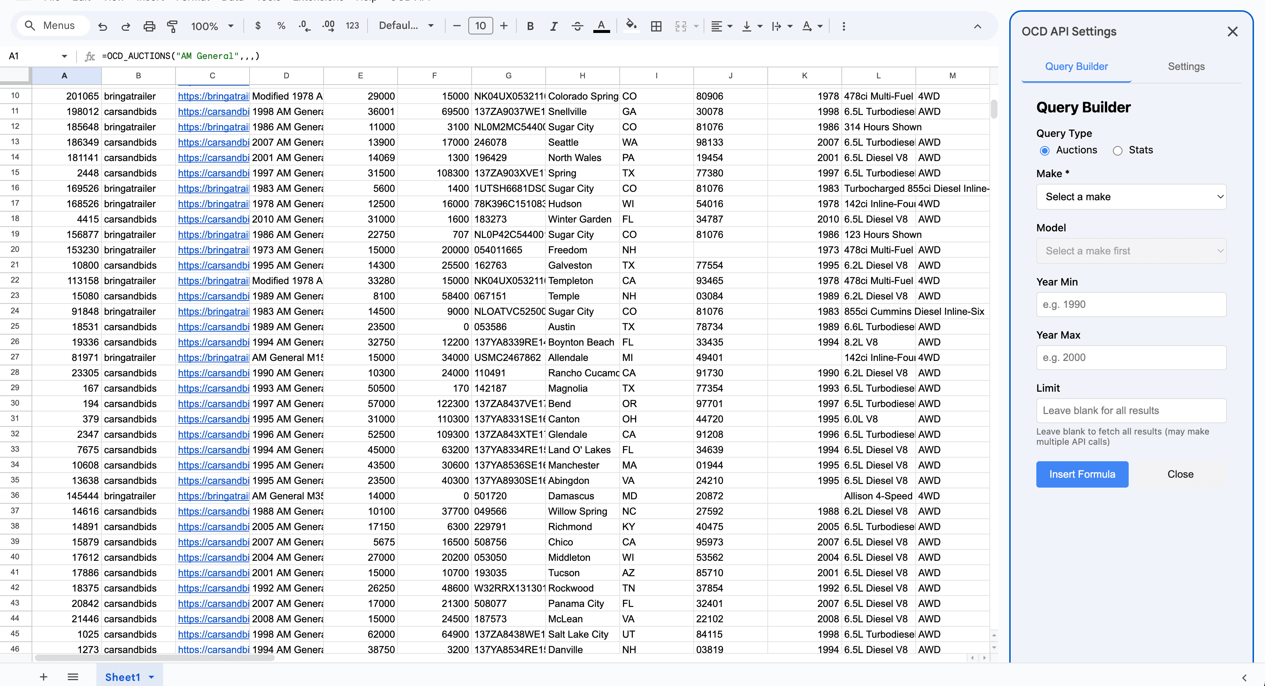Open the fill color picker

[x=631, y=26]
